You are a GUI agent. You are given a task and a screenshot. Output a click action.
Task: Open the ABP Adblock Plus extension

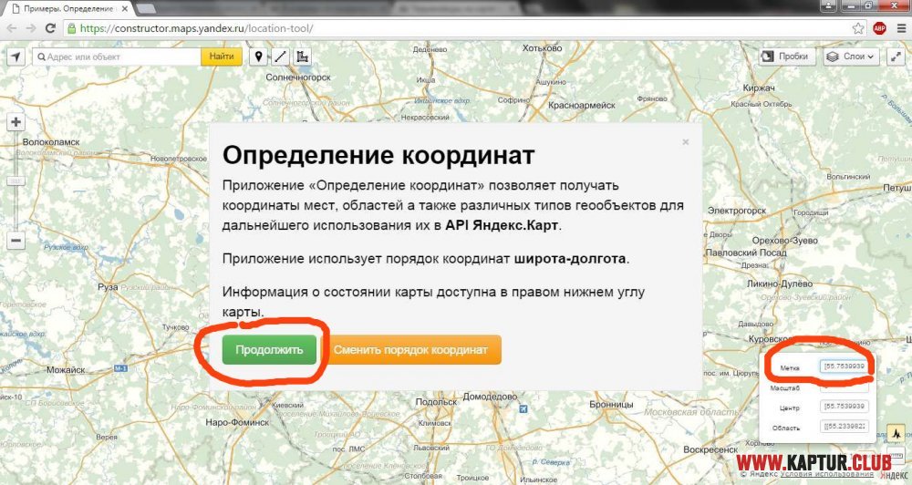[879, 28]
